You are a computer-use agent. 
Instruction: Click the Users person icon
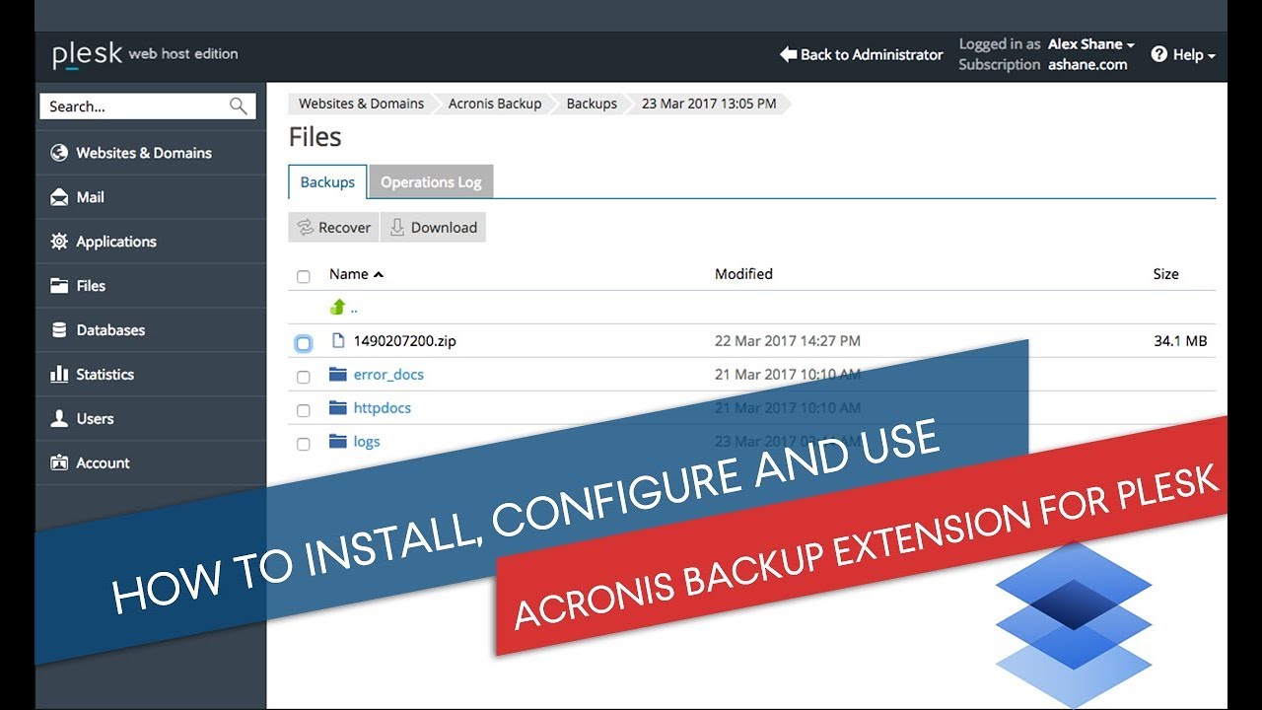pyautogui.click(x=59, y=419)
